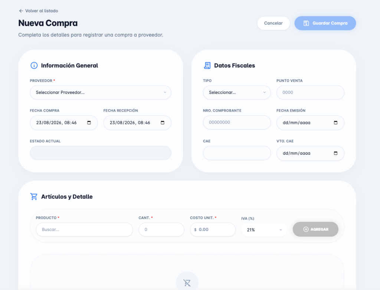The width and height of the screenshot is (380, 290).
Task: Click the Vto. CAE date text
Action: 297,153
